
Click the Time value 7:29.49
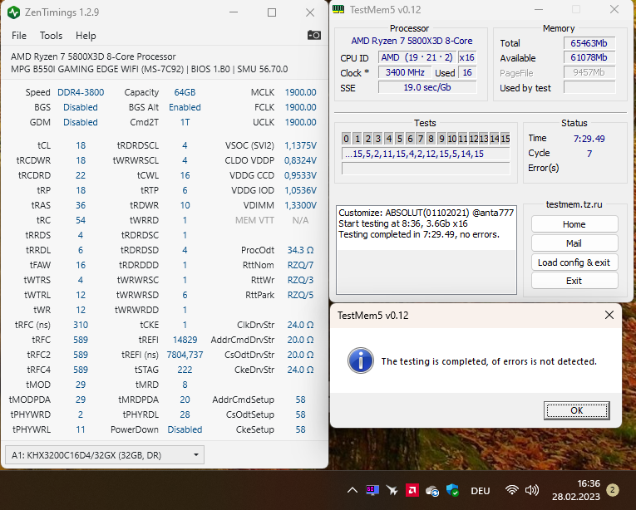[x=589, y=139]
